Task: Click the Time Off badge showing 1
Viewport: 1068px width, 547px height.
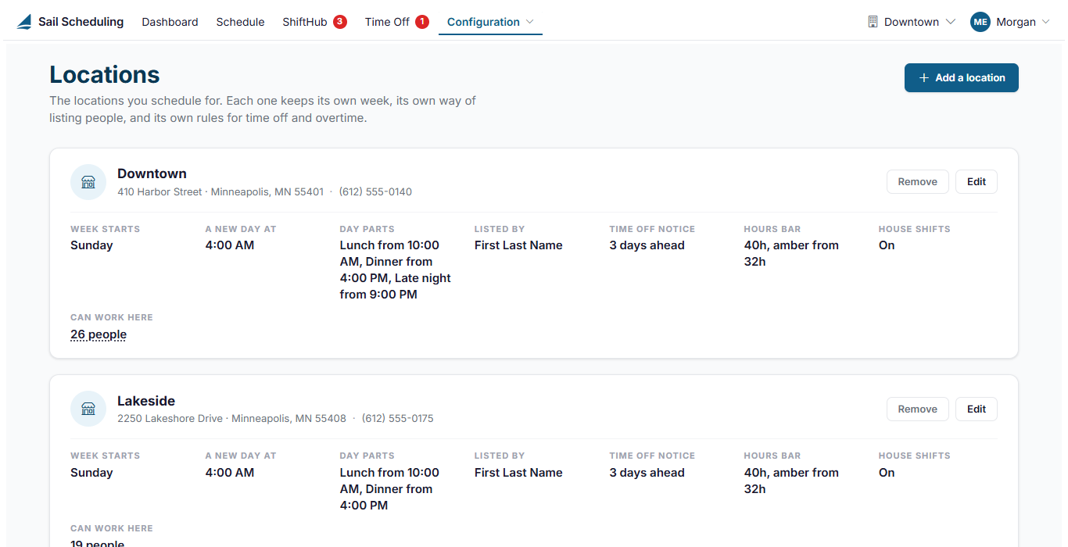Action: coord(422,22)
